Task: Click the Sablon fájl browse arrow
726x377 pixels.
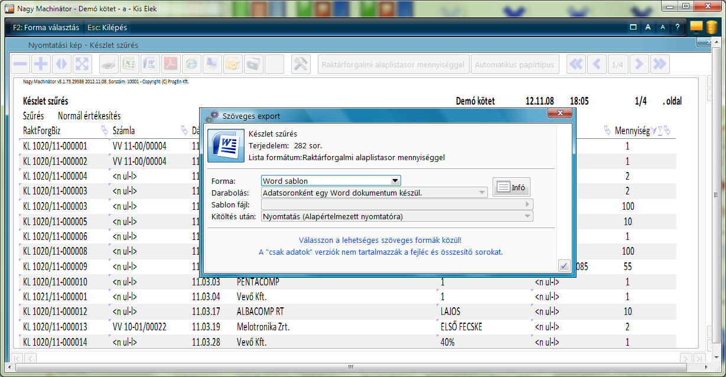Action: point(528,204)
